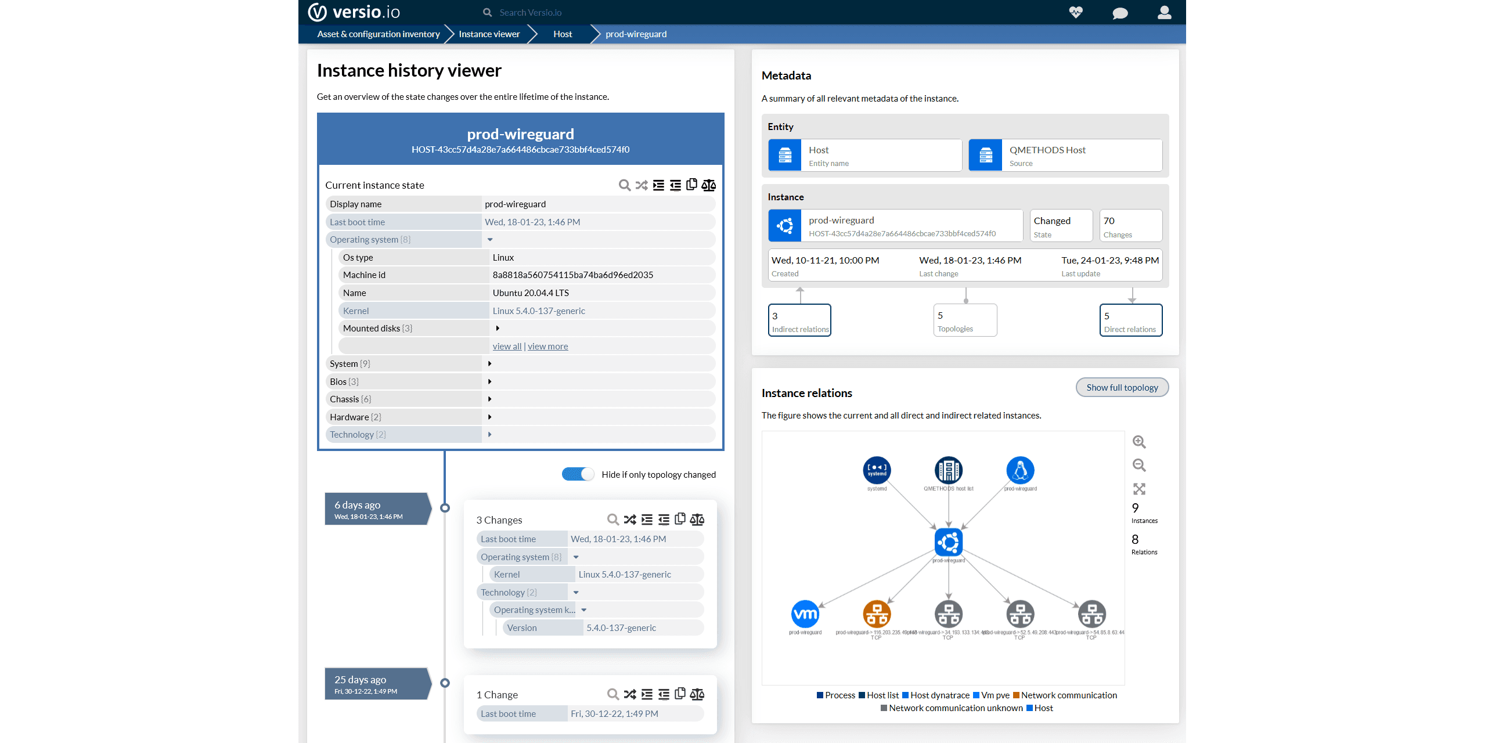Screen dimensions: 1488x743
Task: Open the user profile icon
Action: 1164,12
